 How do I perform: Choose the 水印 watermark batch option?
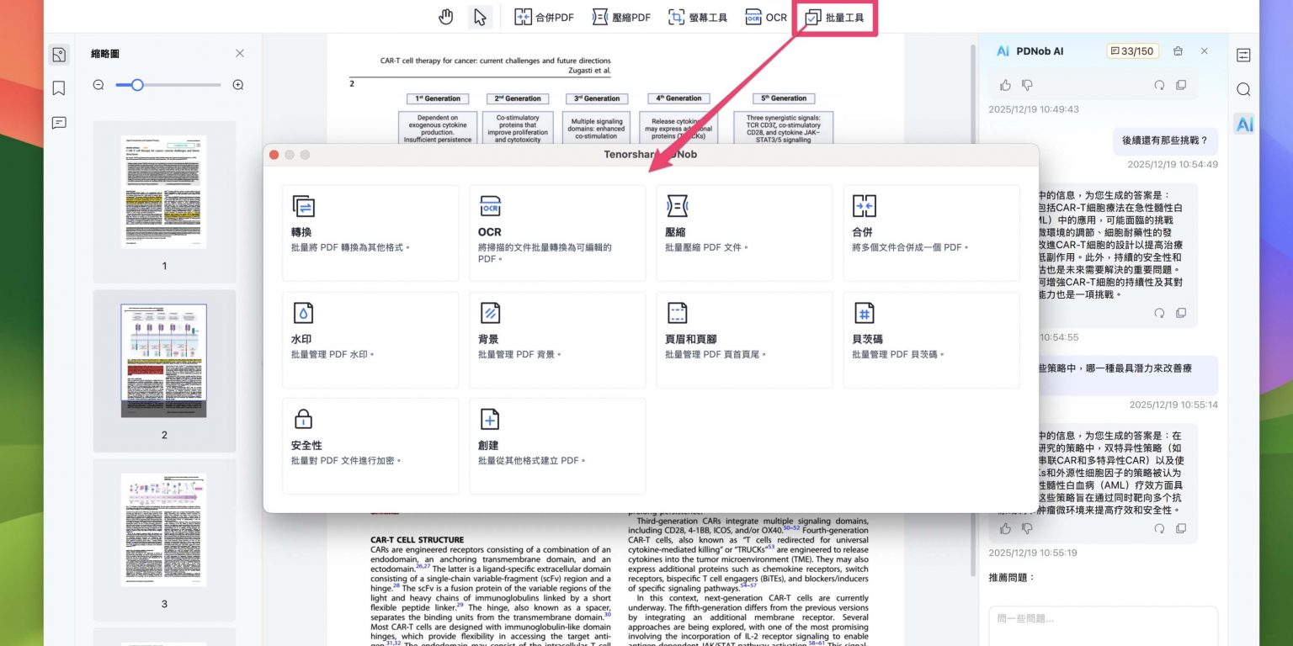pyautogui.click(x=370, y=340)
